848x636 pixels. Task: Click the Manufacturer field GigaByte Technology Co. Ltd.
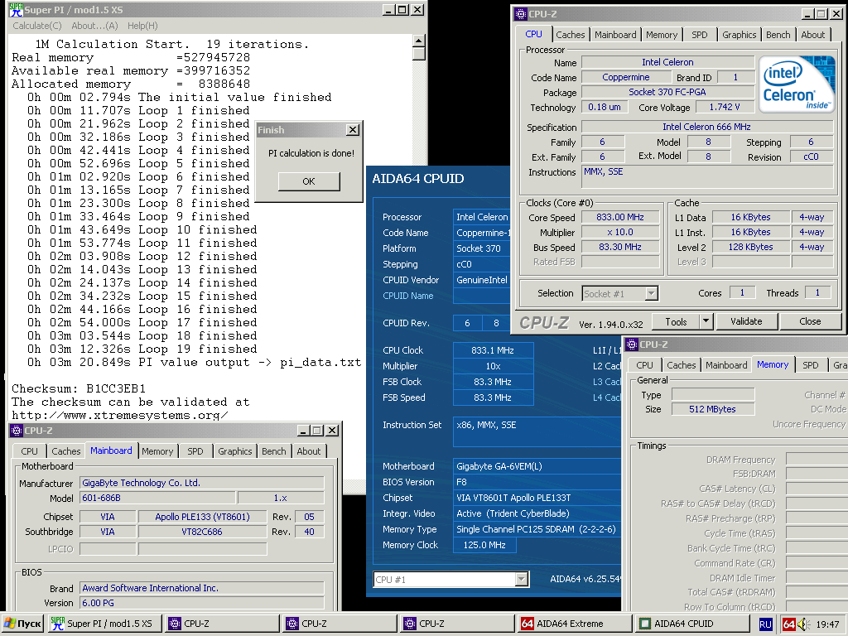coord(202,483)
